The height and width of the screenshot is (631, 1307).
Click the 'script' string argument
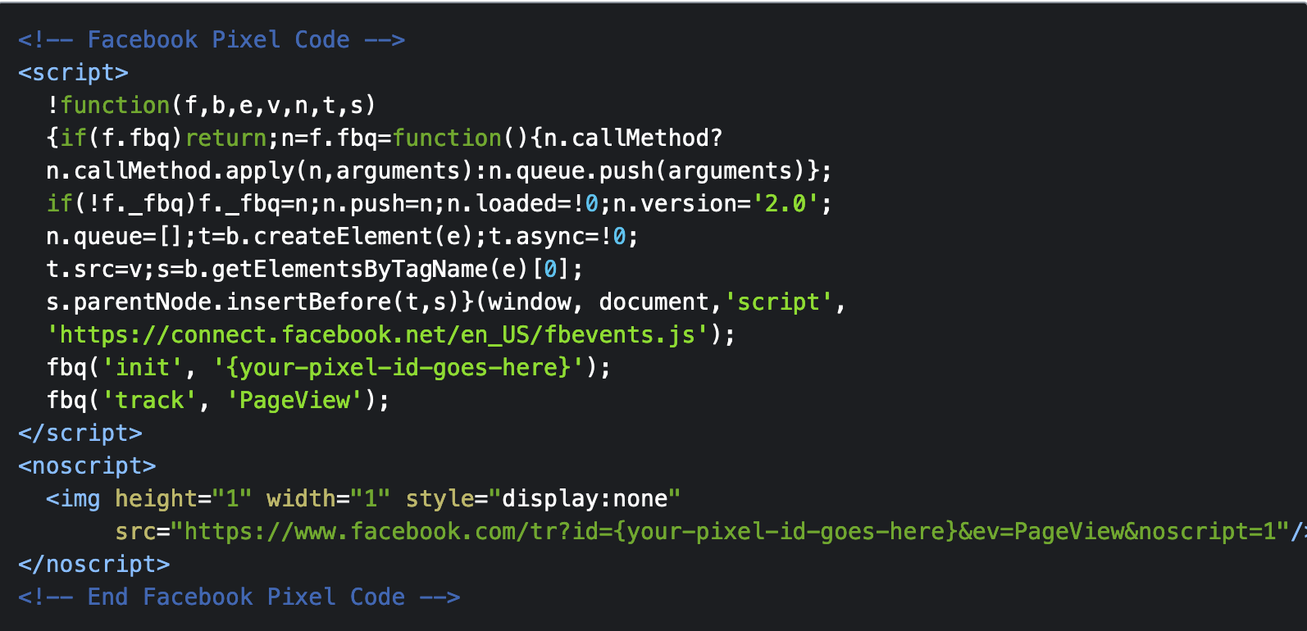pyautogui.click(x=777, y=302)
